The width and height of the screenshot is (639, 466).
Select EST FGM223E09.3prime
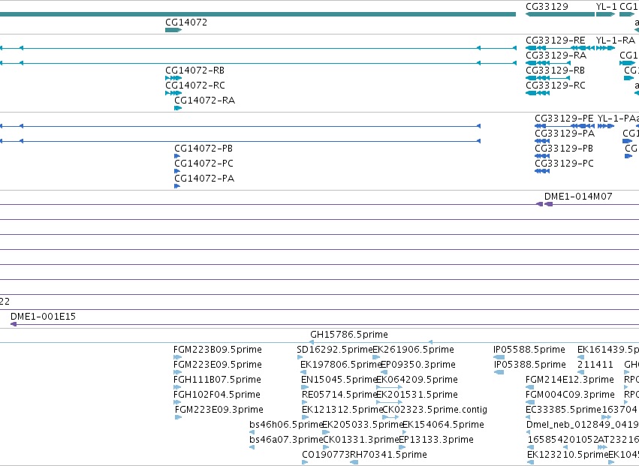(219, 410)
